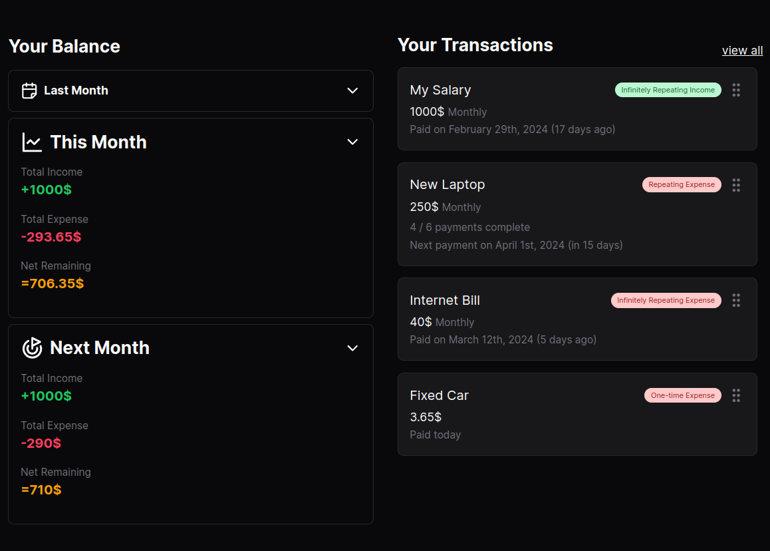This screenshot has width=770, height=551.
Task: Open the grip menu for Internet Bill
Action: (736, 300)
